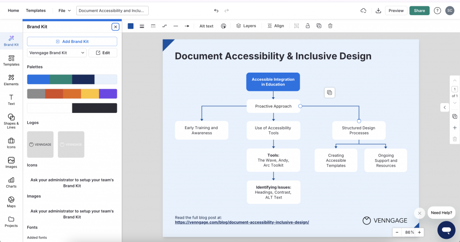This screenshot has width=460, height=242.
Task: Click the floating duplicate icon near connector
Action: click(330, 93)
